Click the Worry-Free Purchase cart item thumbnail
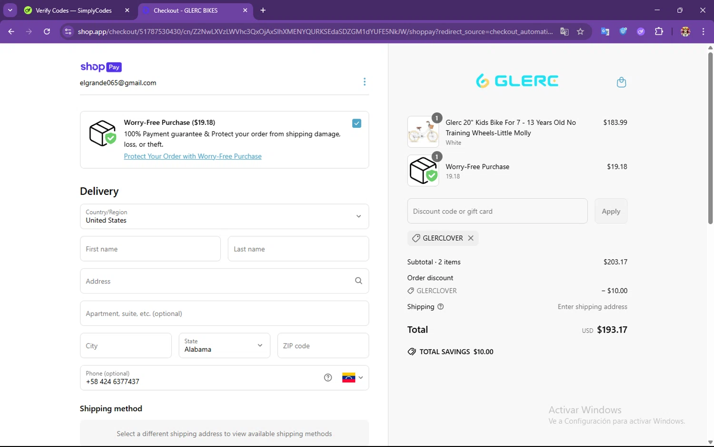This screenshot has width=714, height=447. click(423, 171)
